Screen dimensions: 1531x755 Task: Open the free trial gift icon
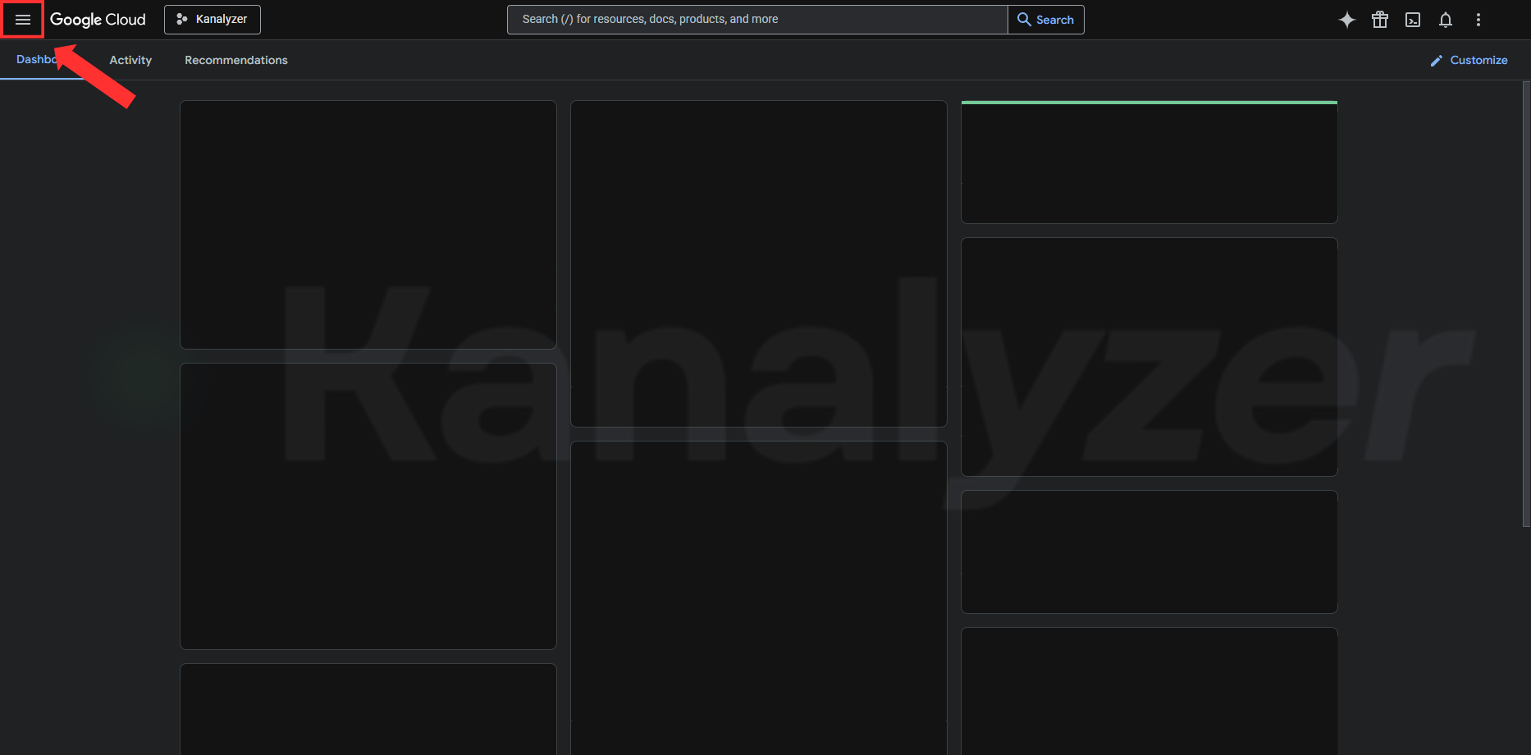click(1380, 20)
